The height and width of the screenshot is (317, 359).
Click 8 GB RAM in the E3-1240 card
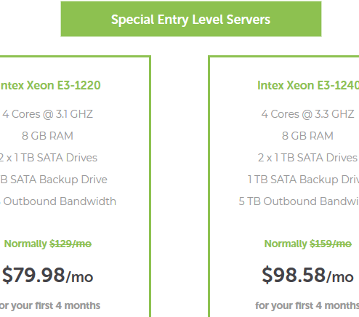tap(307, 136)
